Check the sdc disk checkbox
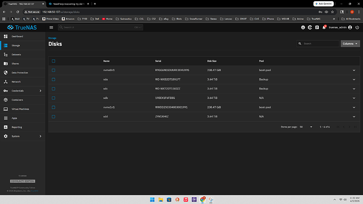This screenshot has width=363, height=204. (54, 88)
